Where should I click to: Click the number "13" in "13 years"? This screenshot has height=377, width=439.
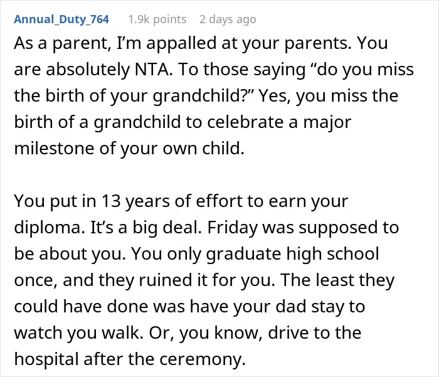110,201
